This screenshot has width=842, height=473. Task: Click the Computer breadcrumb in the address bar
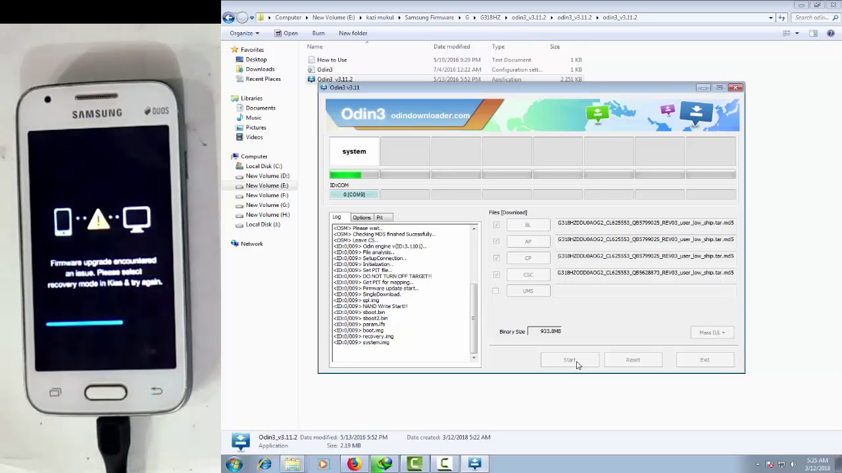click(288, 18)
